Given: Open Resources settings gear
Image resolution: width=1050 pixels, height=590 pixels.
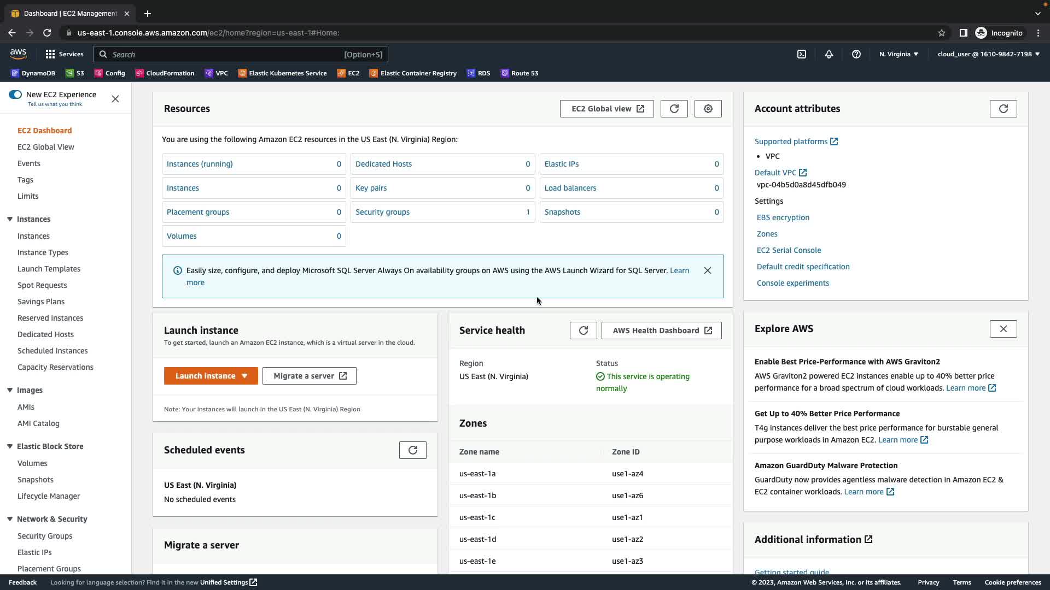Looking at the screenshot, I should pos(708,109).
